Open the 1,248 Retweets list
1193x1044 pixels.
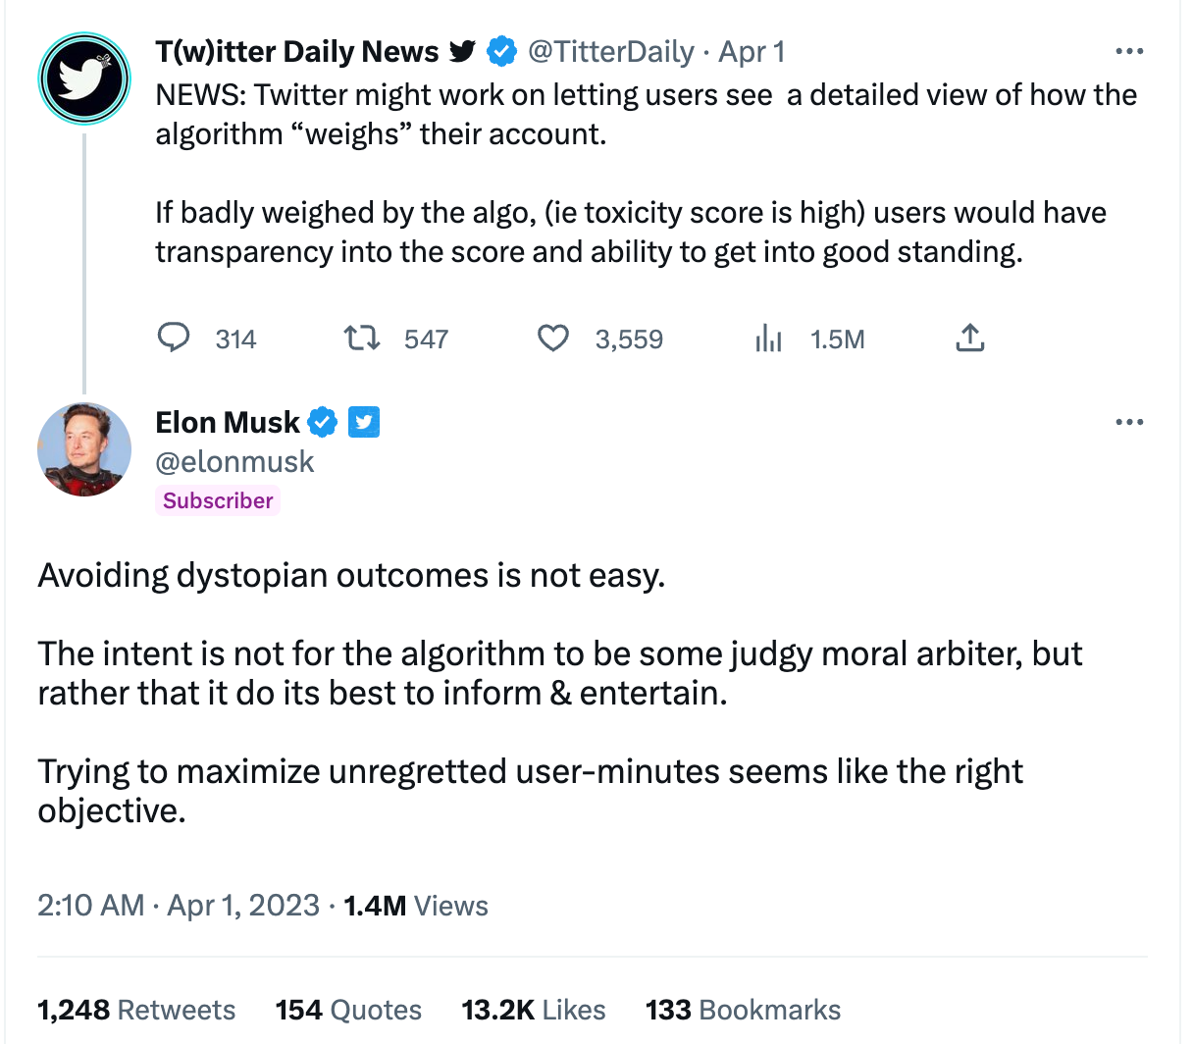[136, 1009]
